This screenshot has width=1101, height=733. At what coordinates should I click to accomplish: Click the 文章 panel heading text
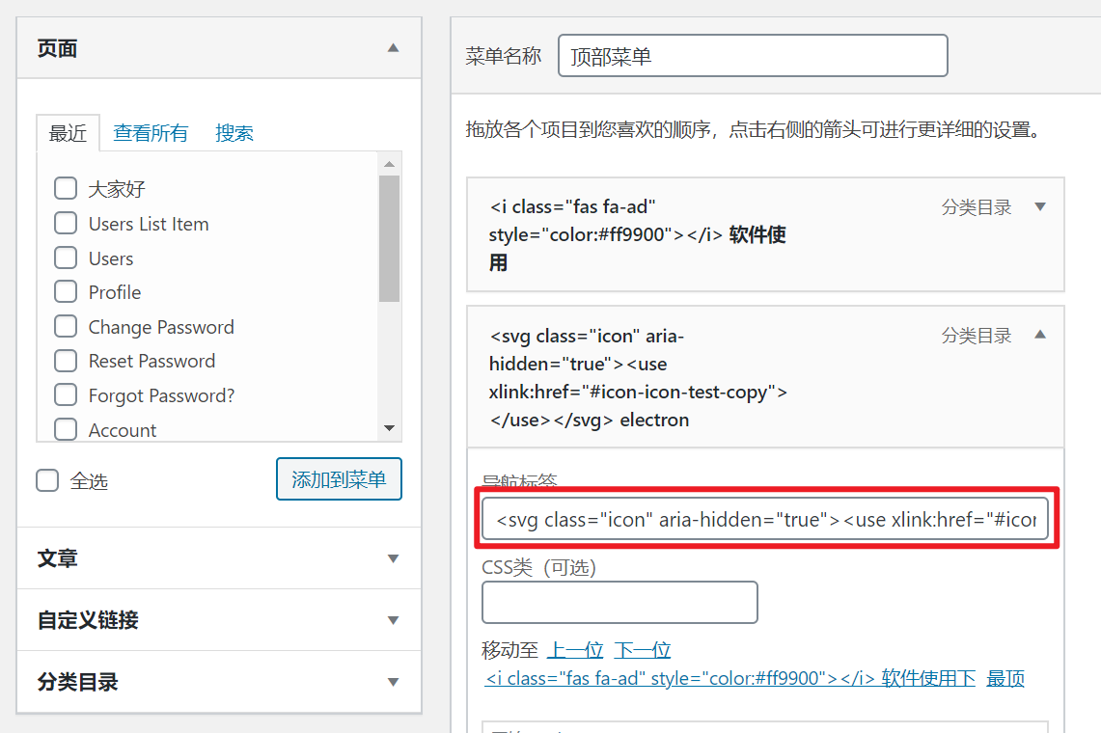pyautogui.click(x=58, y=558)
